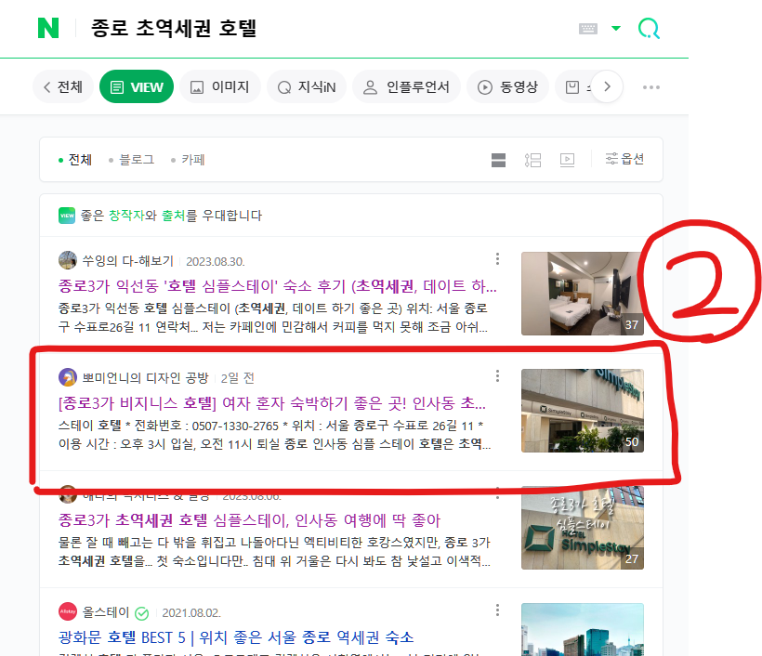
Task: Open the 창작자 link
Action: pyautogui.click(x=126, y=216)
